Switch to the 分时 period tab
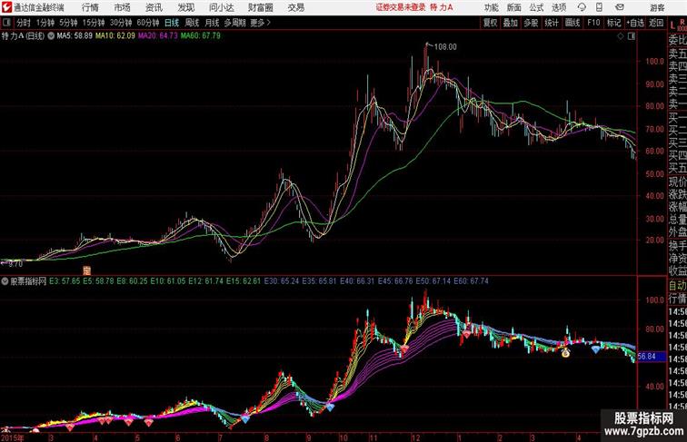Viewport: 687px width, 442px height. (24, 23)
